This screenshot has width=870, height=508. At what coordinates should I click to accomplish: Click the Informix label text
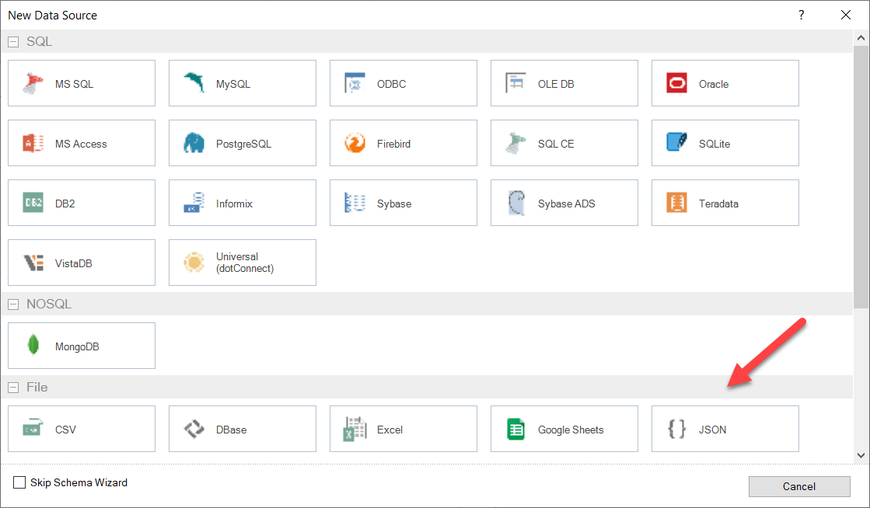click(234, 204)
